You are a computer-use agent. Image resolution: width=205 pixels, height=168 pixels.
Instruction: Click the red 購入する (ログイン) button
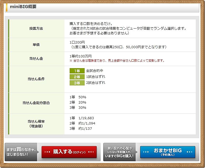pos(69,152)
